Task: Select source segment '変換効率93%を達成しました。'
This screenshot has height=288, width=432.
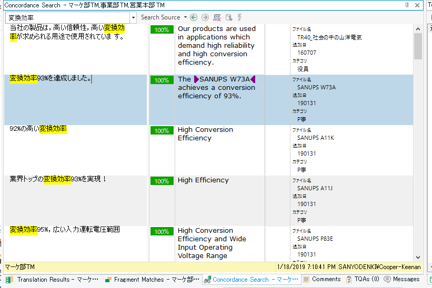Action: click(51, 78)
